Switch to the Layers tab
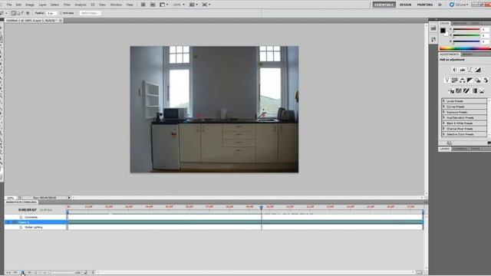Viewport: 491px width, 276px height. point(444,149)
